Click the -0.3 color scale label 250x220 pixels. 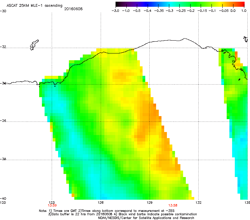tap(169, 11)
